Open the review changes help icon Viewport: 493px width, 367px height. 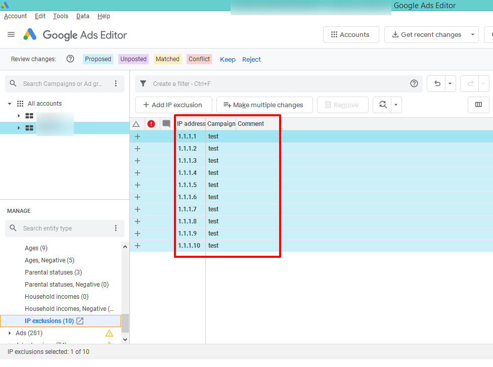click(x=70, y=59)
